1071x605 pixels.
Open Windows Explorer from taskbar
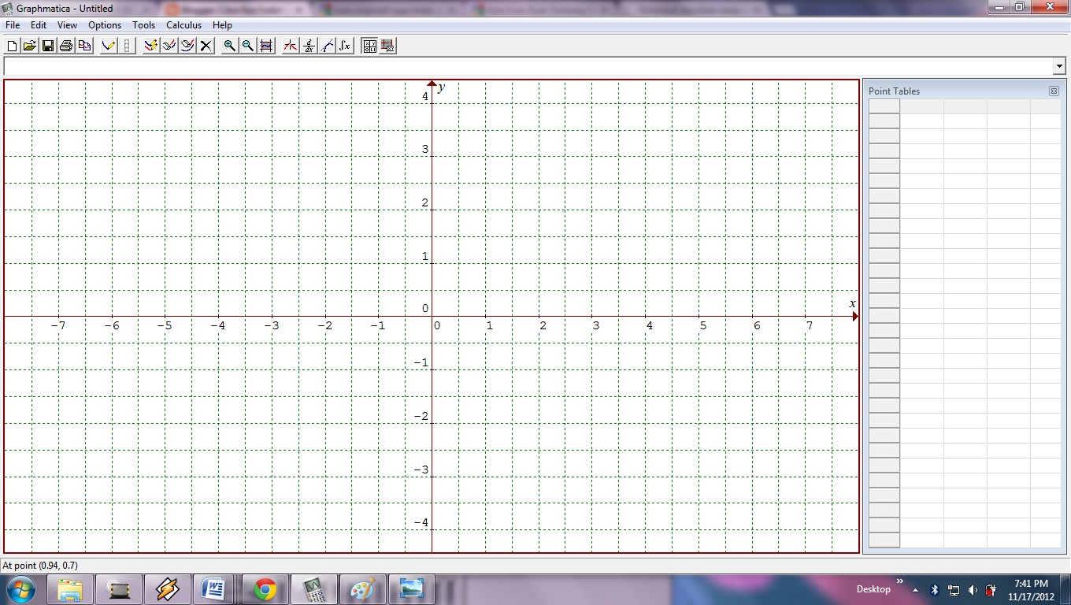[x=70, y=589]
